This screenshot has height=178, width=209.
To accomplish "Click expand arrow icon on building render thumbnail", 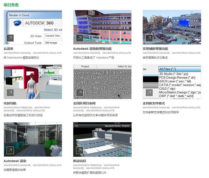I will click(79, 38).
